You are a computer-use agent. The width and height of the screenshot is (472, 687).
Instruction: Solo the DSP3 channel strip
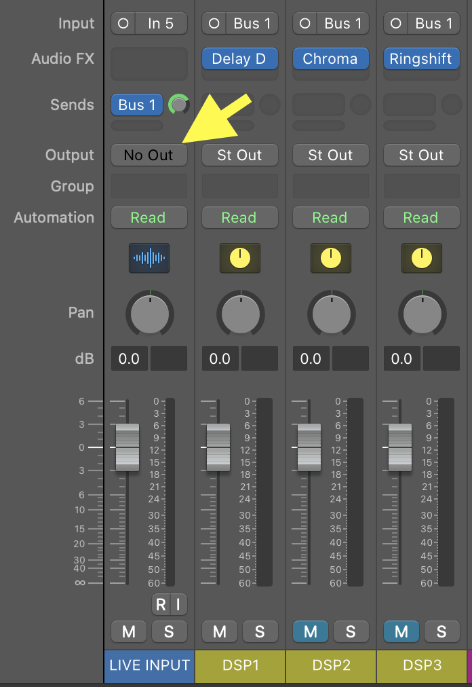441,632
